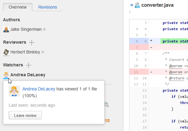Click Jake Singerman's status dot
Viewport: 188px width, 131px height.
coord(44,30)
